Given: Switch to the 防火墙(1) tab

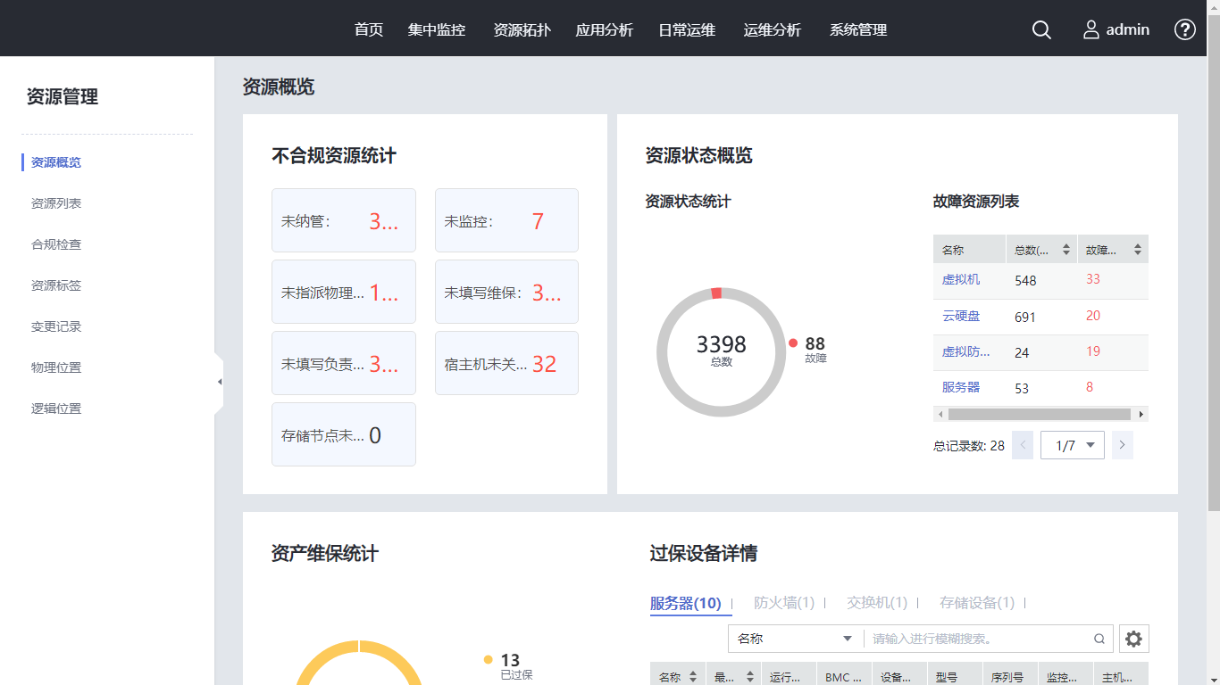Looking at the screenshot, I should (x=784, y=603).
